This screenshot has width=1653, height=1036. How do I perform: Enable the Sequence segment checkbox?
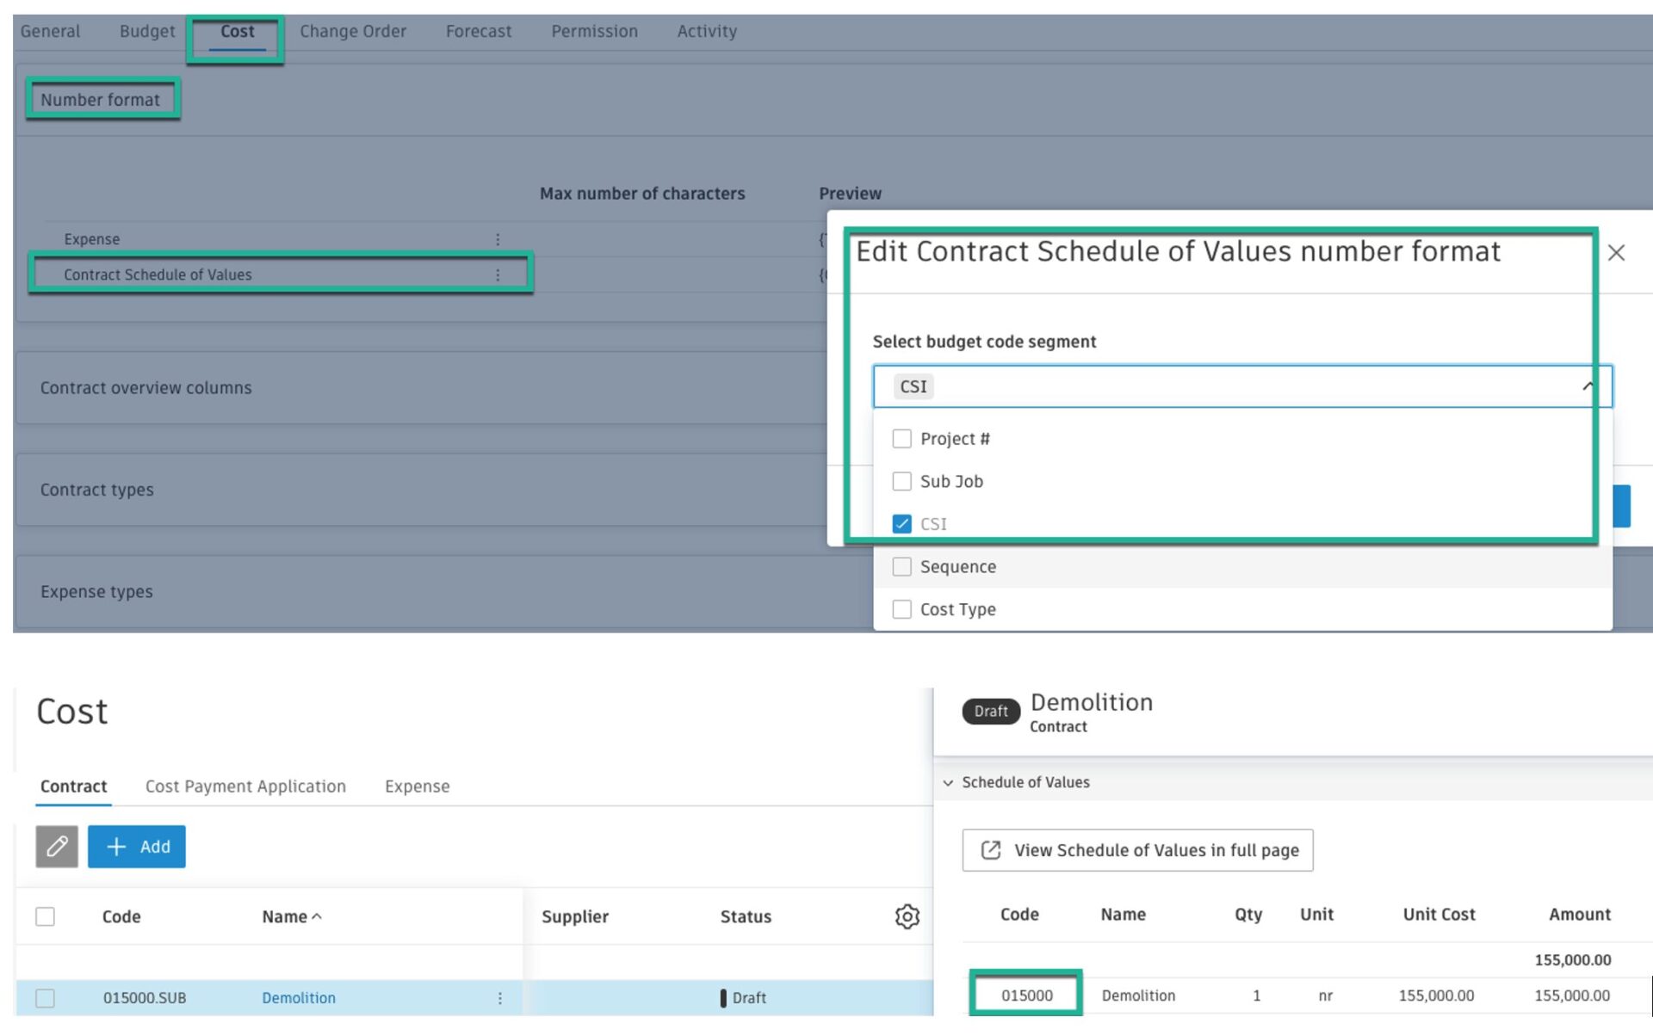pos(901,566)
